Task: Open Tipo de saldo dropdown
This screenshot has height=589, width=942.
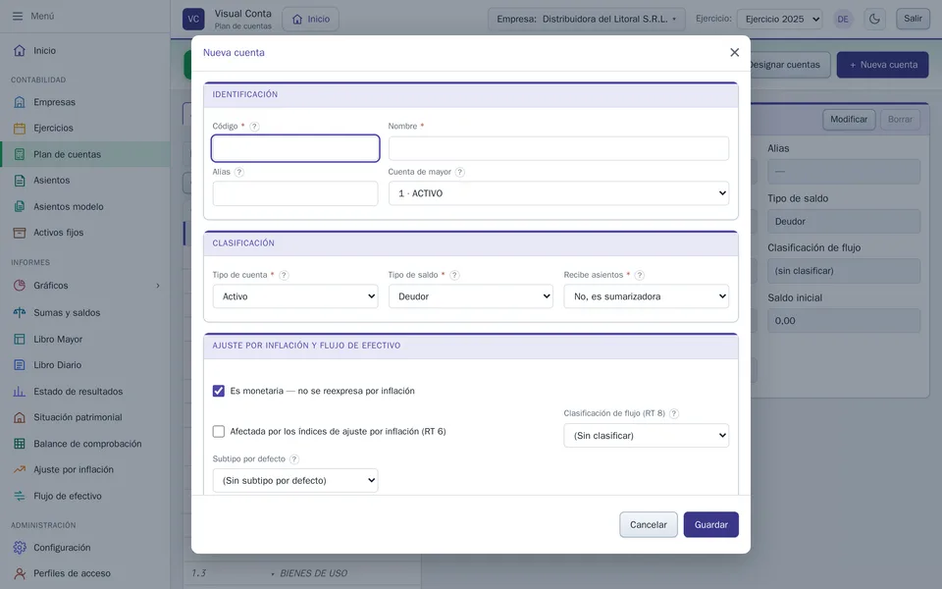Action: [x=470, y=296]
